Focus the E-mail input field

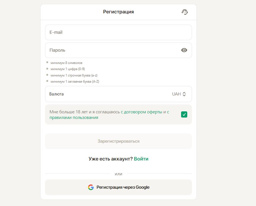pos(118,32)
